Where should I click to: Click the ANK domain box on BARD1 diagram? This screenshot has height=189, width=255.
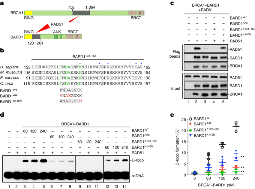[x=57, y=37]
